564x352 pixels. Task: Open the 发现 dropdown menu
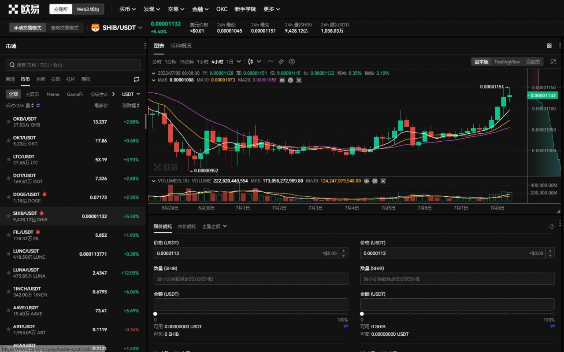click(152, 9)
